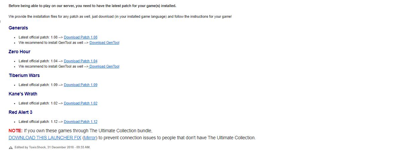Click the Zero Hour section heading

[x=19, y=52]
